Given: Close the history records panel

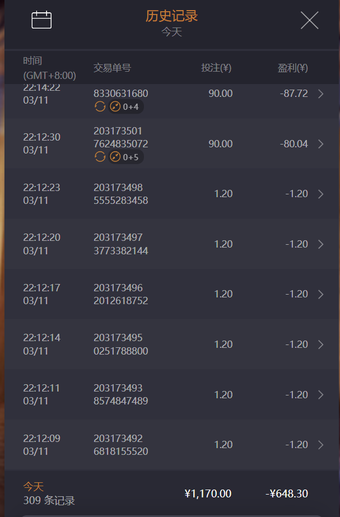Looking at the screenshot, I should (x=309, y=21).
